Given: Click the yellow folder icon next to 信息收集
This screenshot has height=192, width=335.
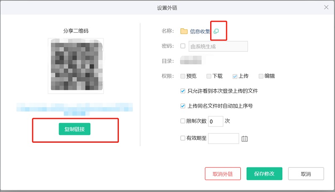Looking at the screenshot, I should 184,31.
